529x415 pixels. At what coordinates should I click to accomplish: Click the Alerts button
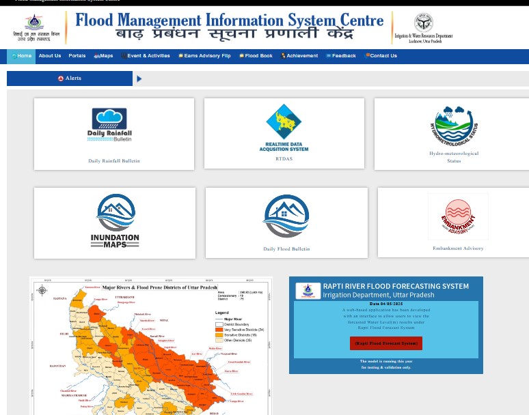(70, 78)
